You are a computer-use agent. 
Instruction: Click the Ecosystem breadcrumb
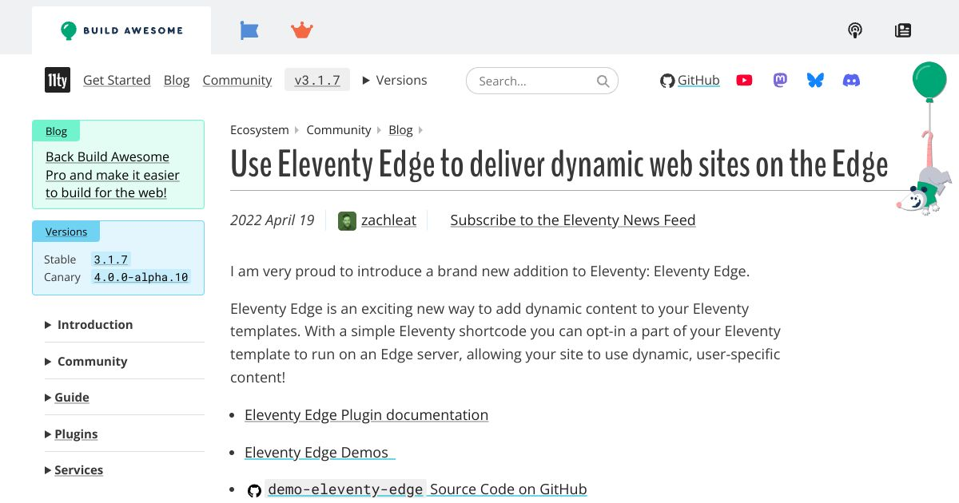pos(259,129)
